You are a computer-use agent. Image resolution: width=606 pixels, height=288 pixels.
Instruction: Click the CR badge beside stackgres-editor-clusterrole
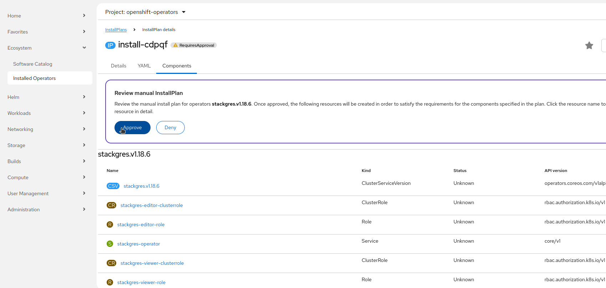(x=112, y=205)
